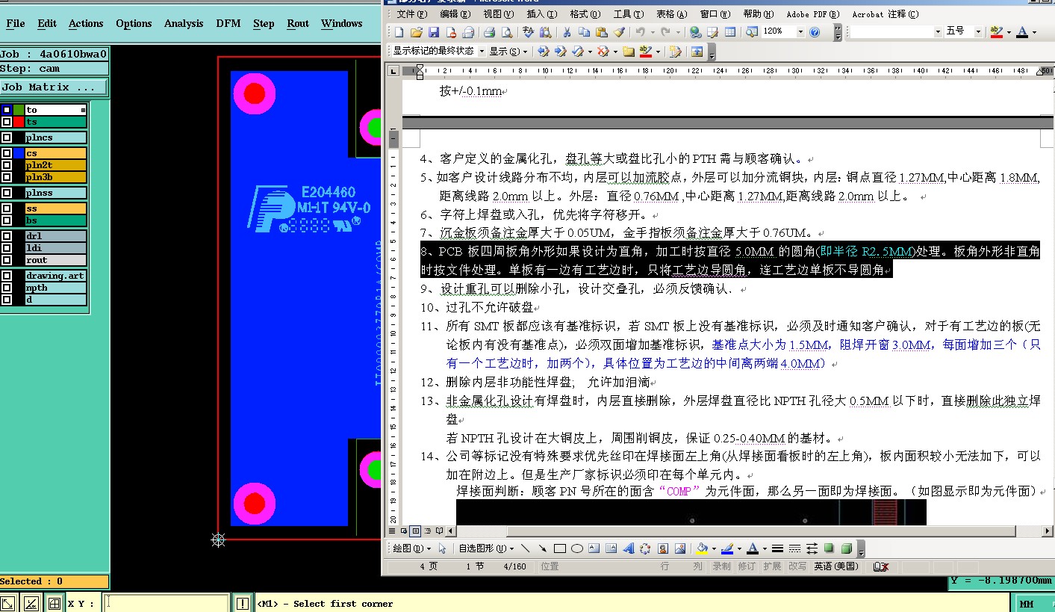The width and height of the screenshot is (1055, 612).
Task: Expand the Reject Change dropdown arrow
Action: pyautogui.click(x=615, y=52)
